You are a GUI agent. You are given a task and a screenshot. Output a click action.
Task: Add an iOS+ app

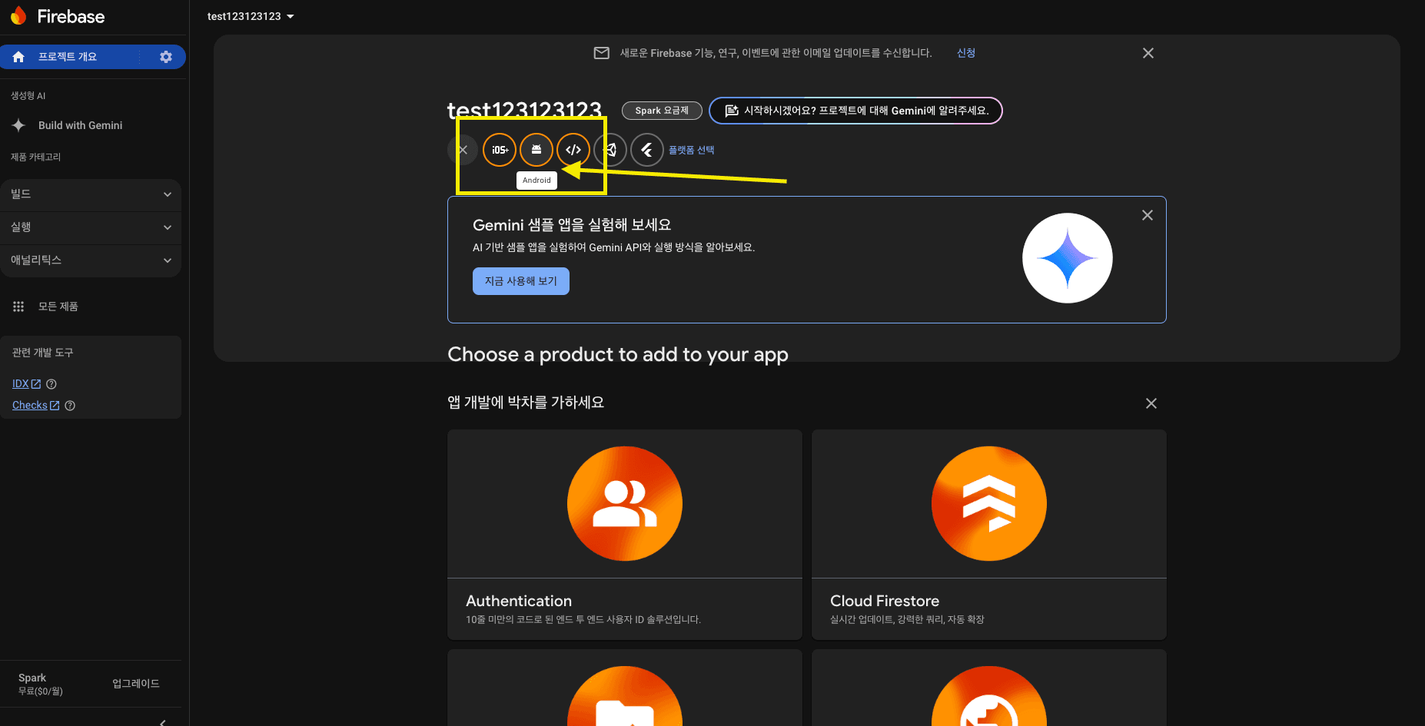(x=500, y=150)
